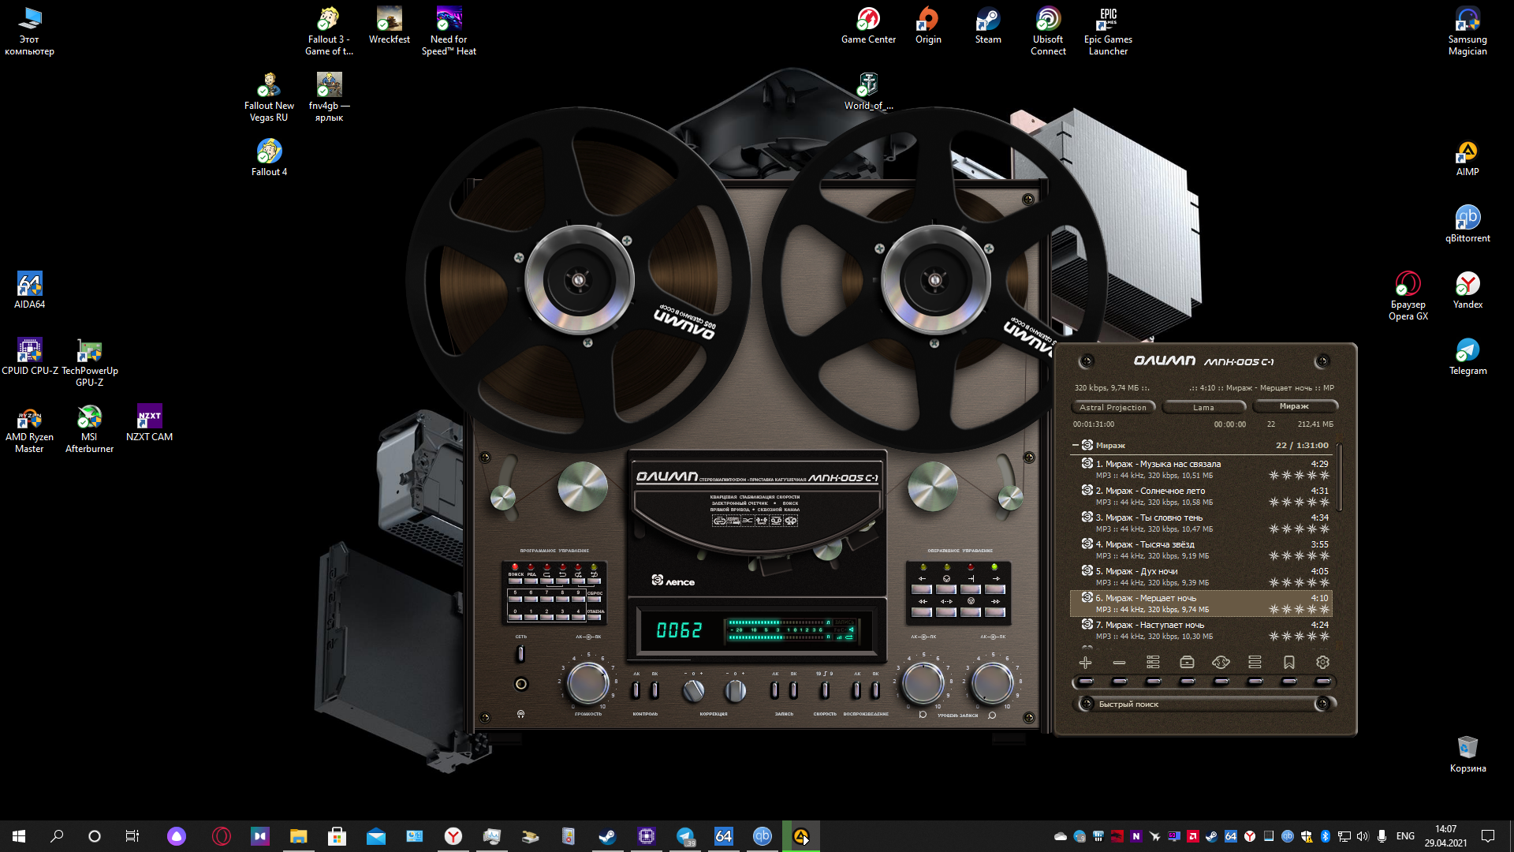The width and height of the screenshot is (1514, 852).
Task: Click the globe icon in playlist toolbar
Action: [1221, 663]
